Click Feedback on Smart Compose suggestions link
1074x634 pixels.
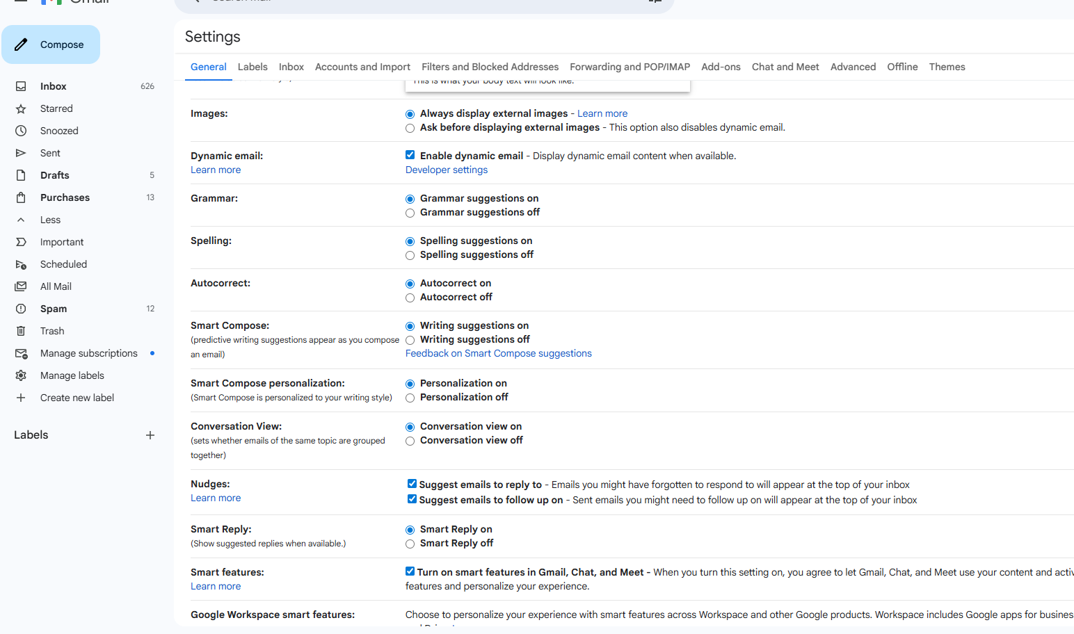click(498, 353)
